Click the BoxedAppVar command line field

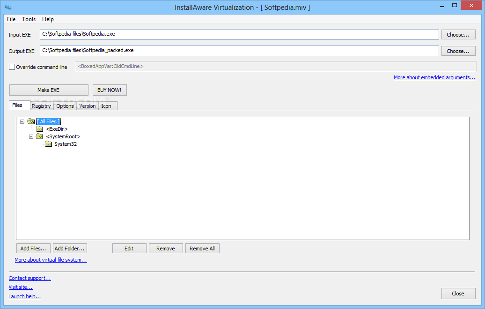275,67
